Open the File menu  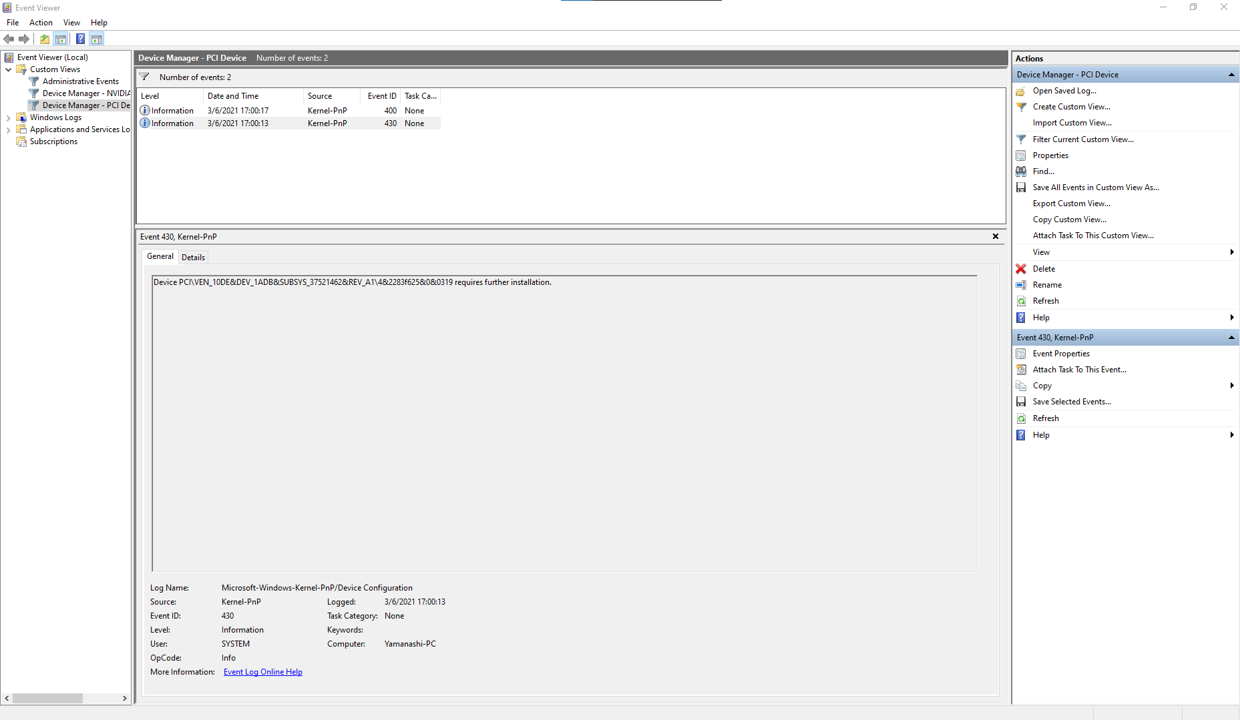click(13, 23)
